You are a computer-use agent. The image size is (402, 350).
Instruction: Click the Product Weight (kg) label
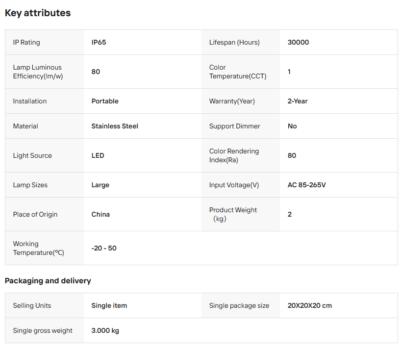click(x=233, y=214)
